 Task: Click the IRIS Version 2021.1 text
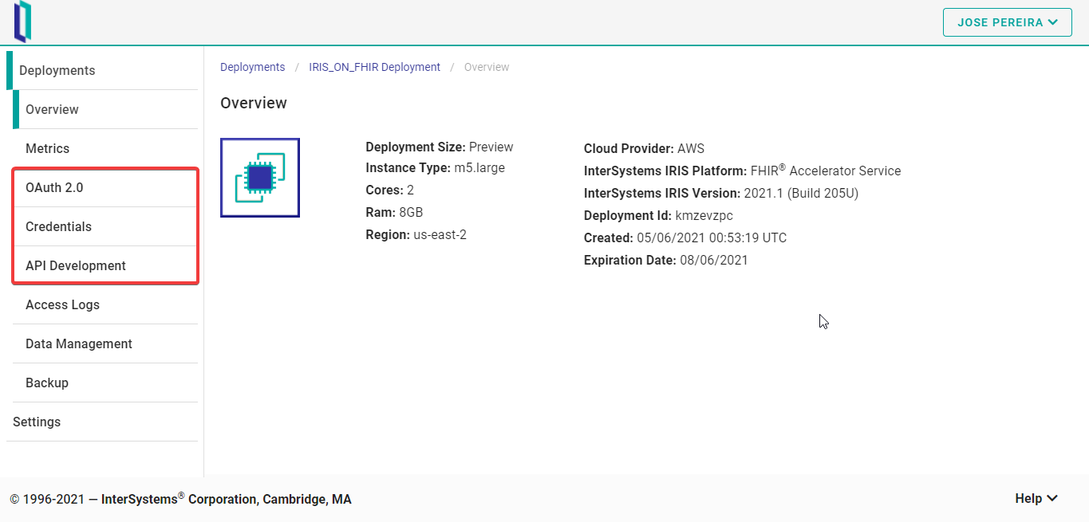[721, 193]
